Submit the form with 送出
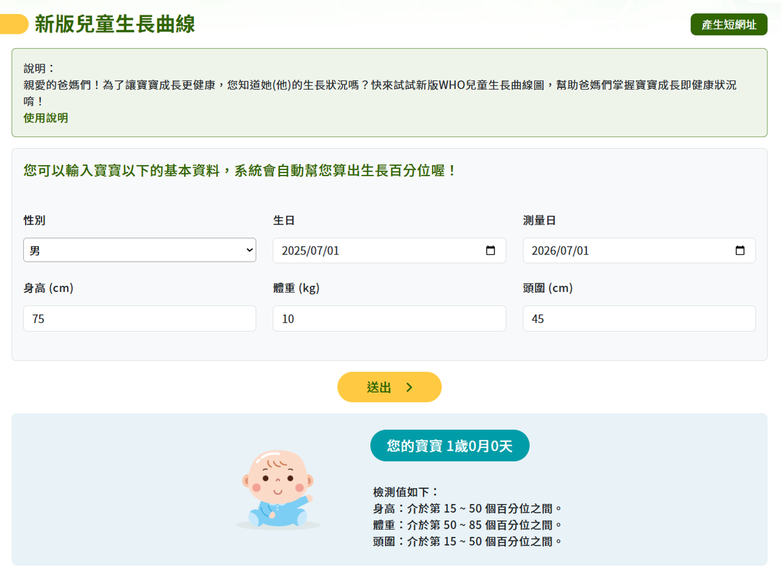Image resolution: width=781 pixels, height=579 pixels. coord(389,387)
